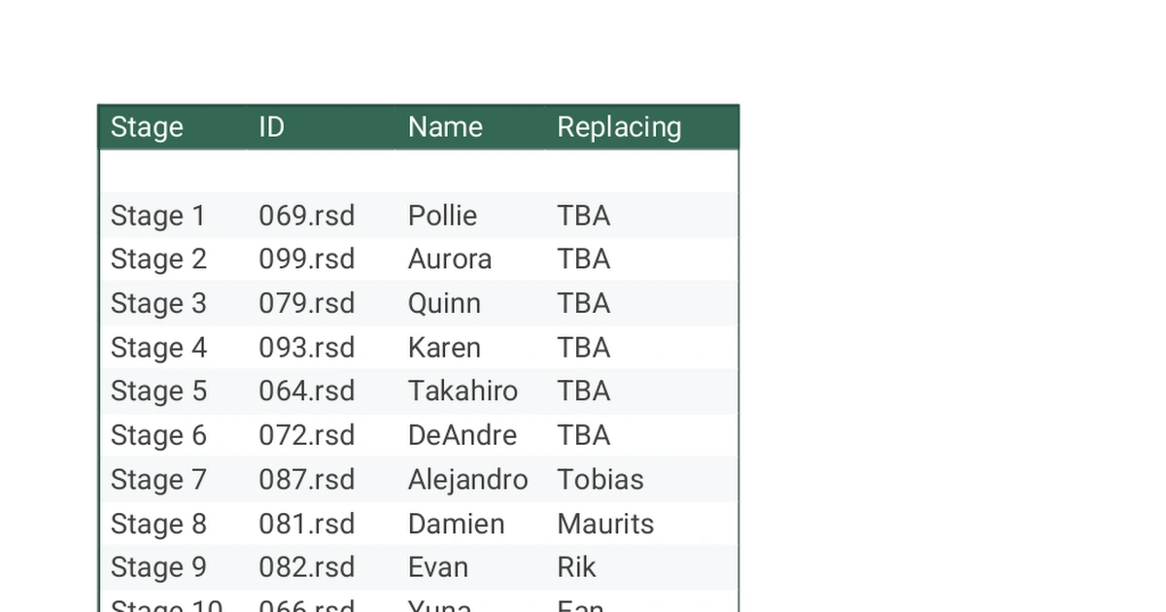Viewport: 1166px width, 612px height.
Task: Select the Stage 1 cell
Action: click(x=158, y=216)
